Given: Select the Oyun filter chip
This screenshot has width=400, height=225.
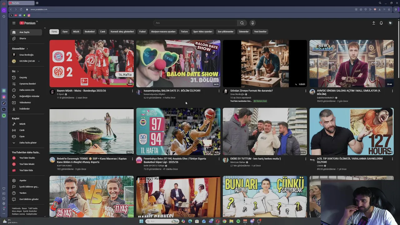Looking at the screenshot, I should point(65,32).
